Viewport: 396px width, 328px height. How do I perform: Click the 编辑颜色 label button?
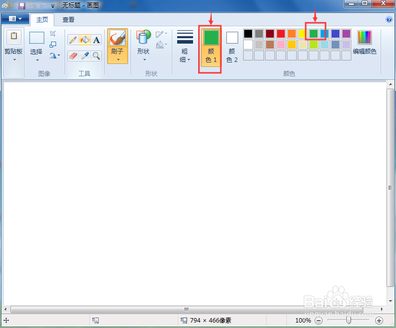[364, 52]
